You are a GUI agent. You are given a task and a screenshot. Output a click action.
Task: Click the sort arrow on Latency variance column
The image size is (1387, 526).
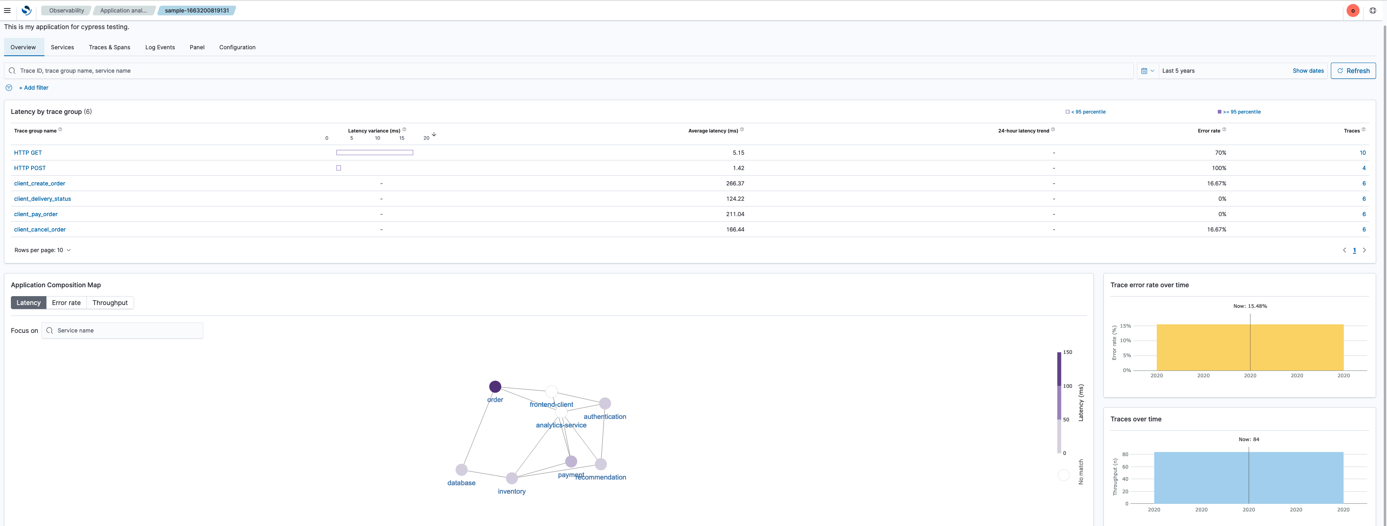(434, 135)
